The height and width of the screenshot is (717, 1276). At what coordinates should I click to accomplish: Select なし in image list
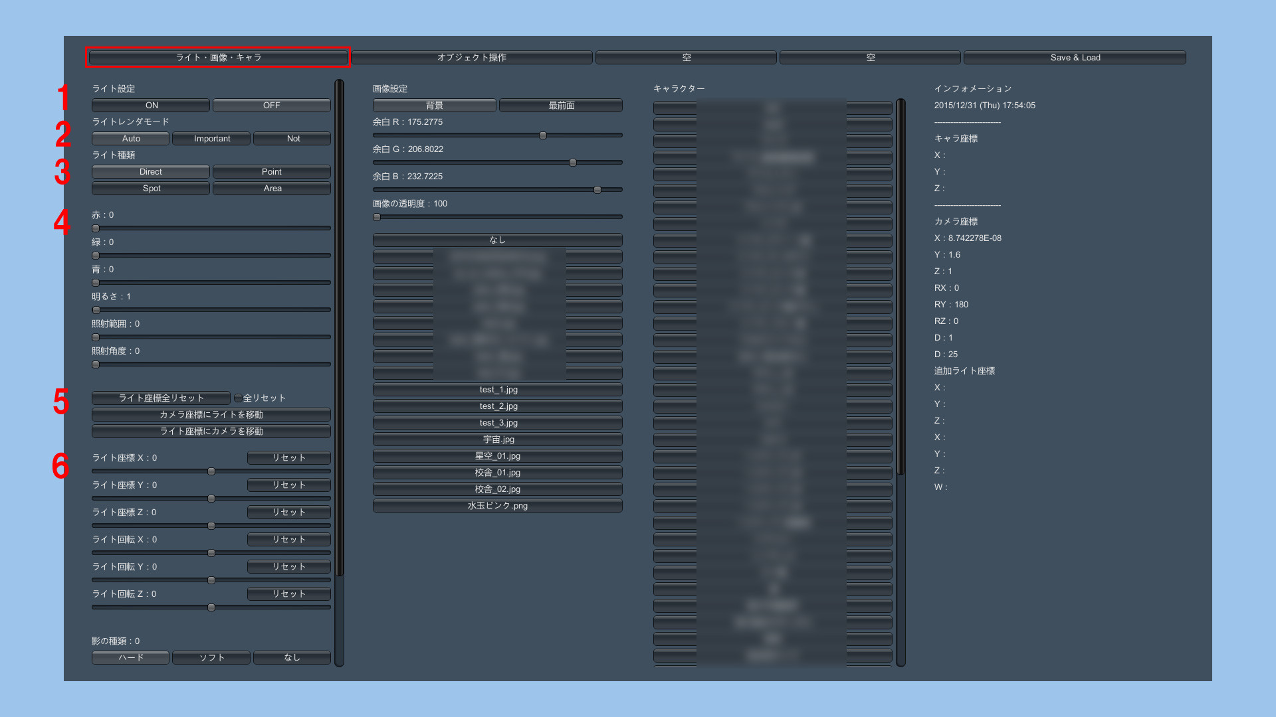pos(498,240)
